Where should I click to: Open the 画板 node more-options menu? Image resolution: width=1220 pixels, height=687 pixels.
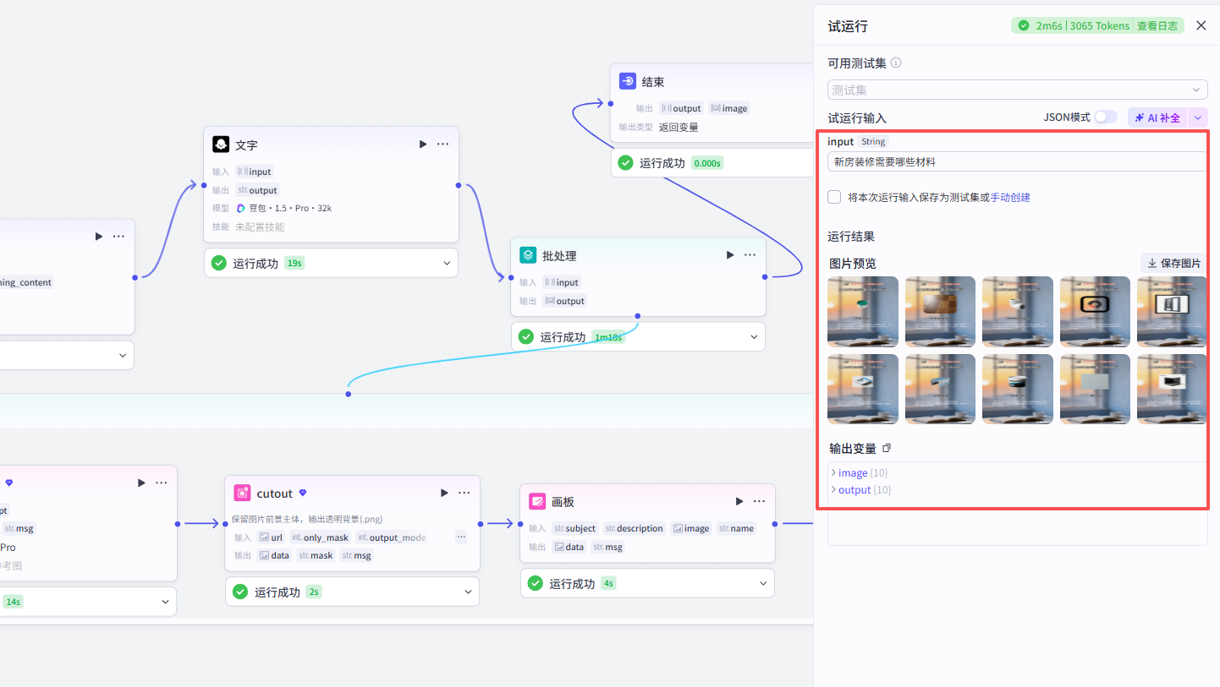pyautogui.click(x=759, y=501)
